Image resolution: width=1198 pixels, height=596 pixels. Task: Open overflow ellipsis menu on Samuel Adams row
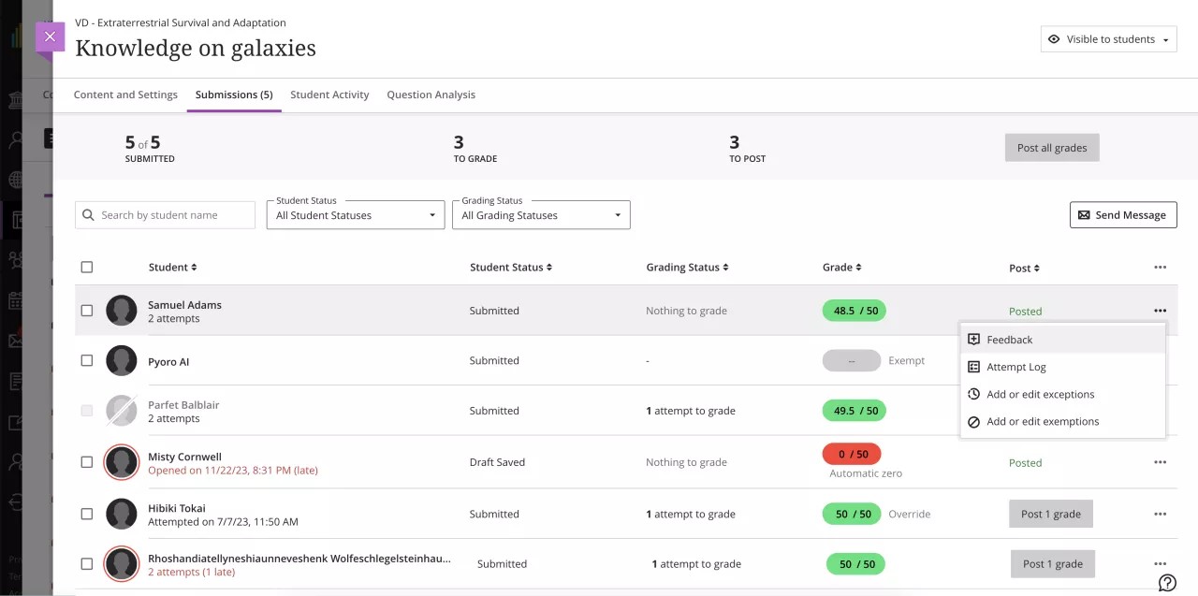[x=1160, y=310]
